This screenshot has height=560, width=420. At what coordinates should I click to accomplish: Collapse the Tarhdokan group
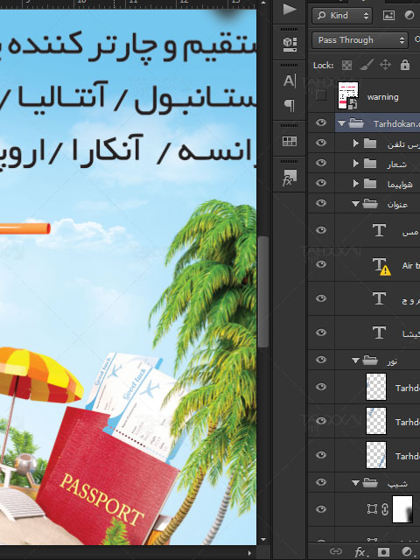(341, 123)
